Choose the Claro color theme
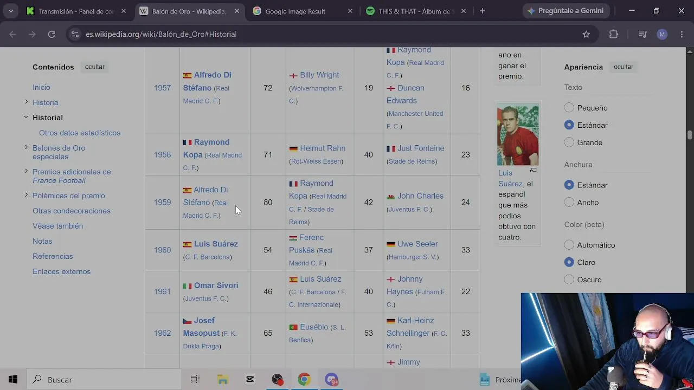Image resolution: width=694 pixels, height=390 pixels. tap(569, 262)
